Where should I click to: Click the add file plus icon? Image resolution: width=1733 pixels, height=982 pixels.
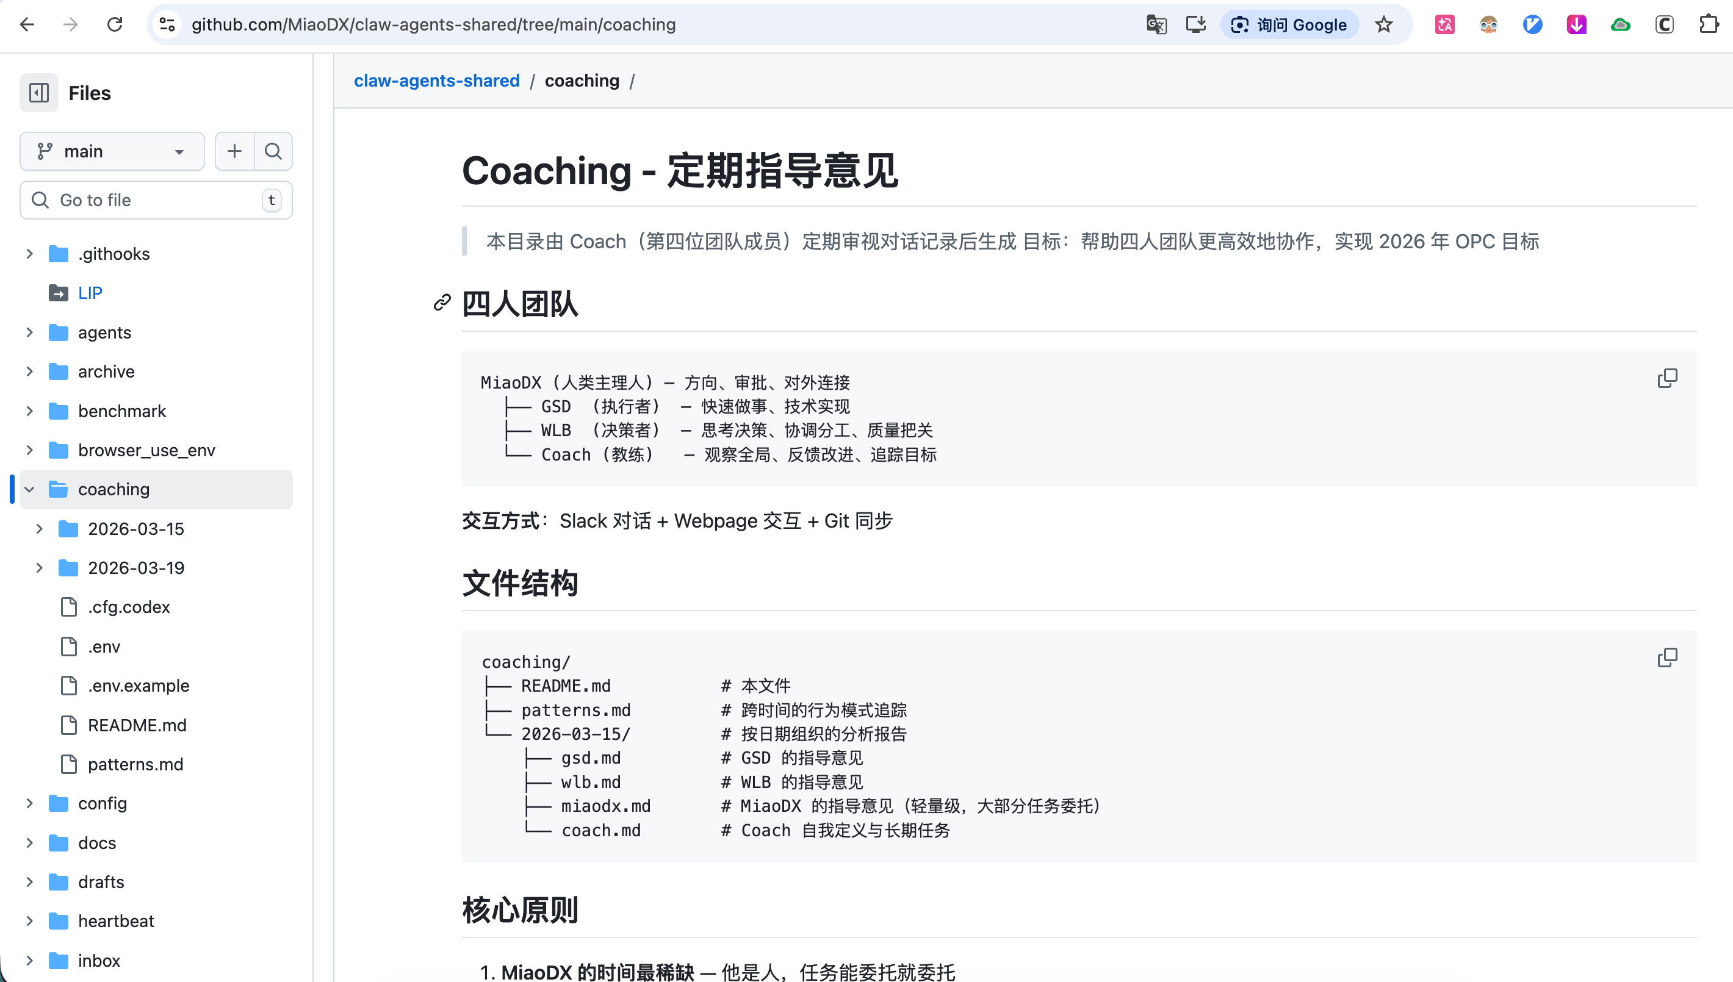point(234,151)
